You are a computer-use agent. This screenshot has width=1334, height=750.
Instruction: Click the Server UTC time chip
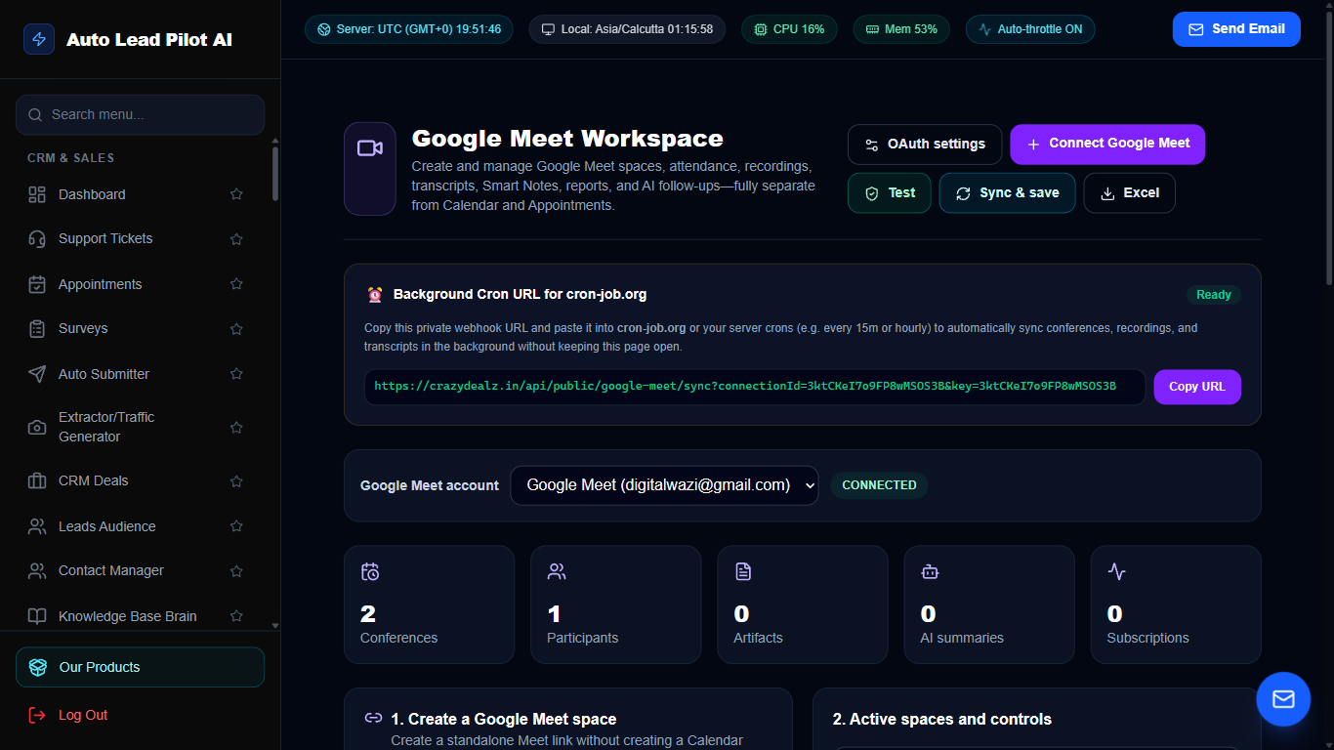pos(408,29)
